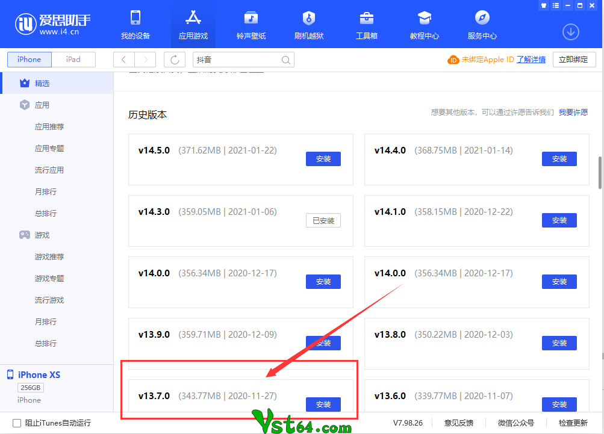Refresh the page with the reload icon
Viewport: 604px width, 434px height.
(x=175, y=60)
